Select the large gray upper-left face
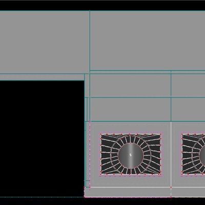 point(45,42)
